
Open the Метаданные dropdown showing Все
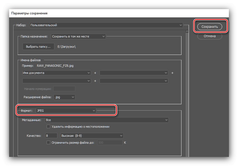[108, 120]
